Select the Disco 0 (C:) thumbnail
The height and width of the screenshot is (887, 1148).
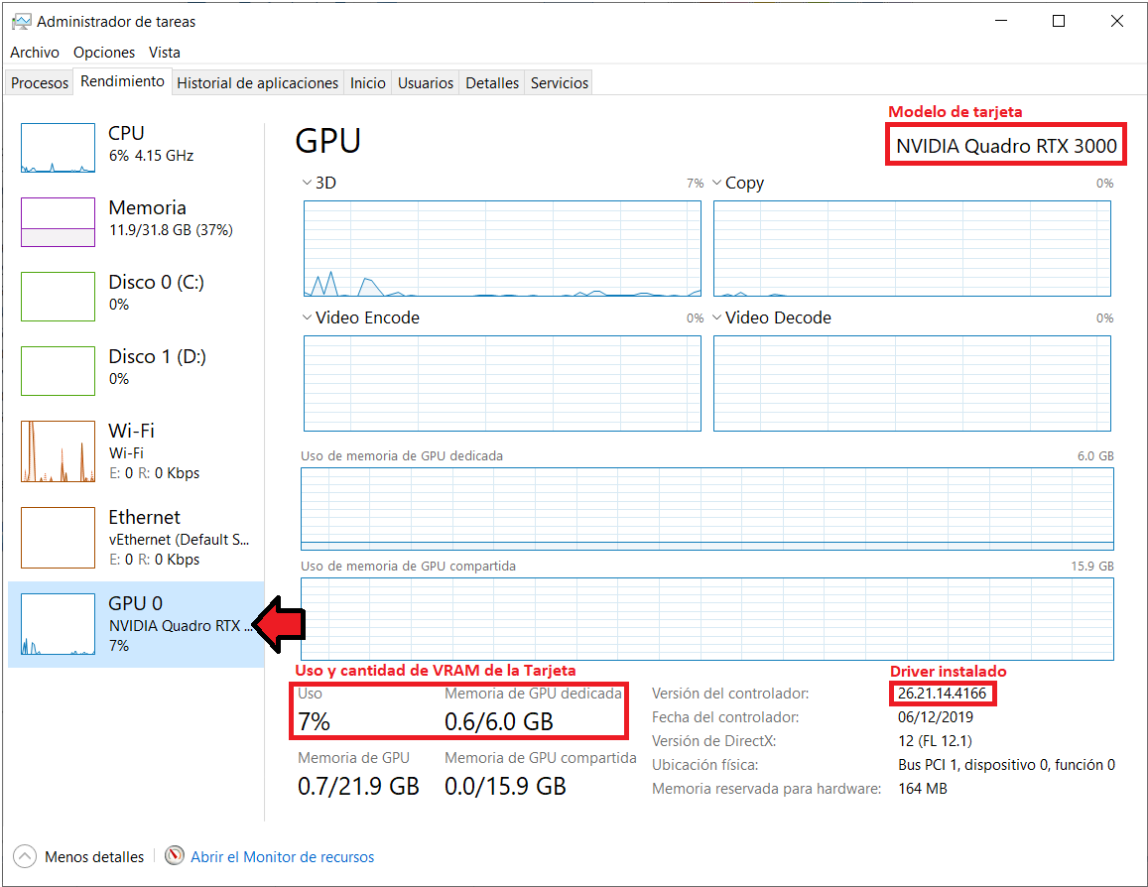click(58, 297)
